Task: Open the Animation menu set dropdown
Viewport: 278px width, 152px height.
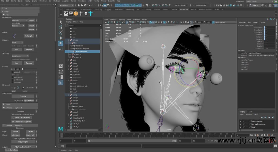Action: click(67, 5)
